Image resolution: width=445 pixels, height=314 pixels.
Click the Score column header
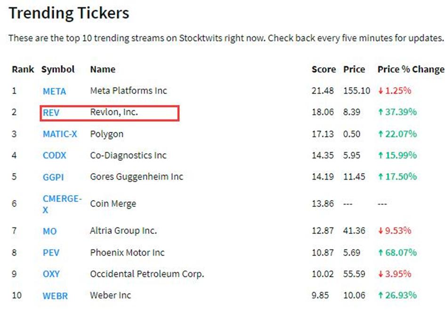coord(324,69)
